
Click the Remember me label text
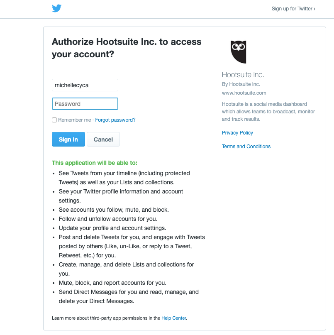pyautogui.click(x=75, y=120)
